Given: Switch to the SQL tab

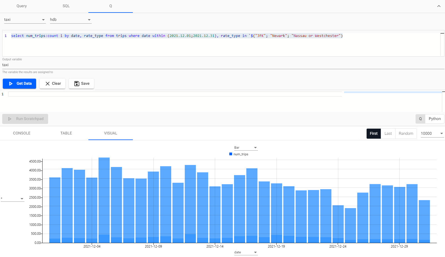Looking at the screenshot, I should tap(66, 6).
